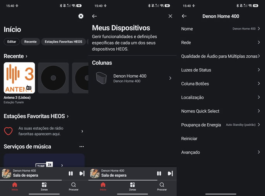
Task: Tap chevron beside Localização
Action: pyautogui.click(x=259, y=97)
